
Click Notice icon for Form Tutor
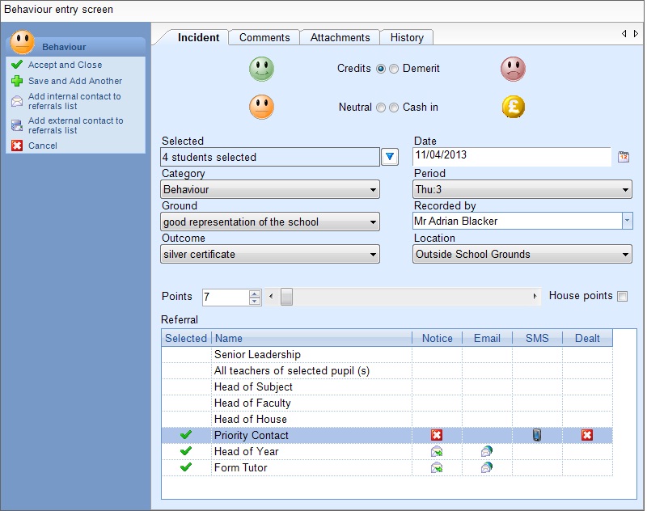(437, 467)
